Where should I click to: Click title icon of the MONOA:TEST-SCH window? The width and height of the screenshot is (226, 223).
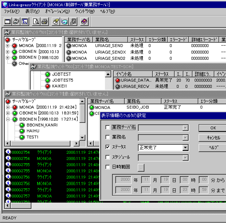(34, 66)
